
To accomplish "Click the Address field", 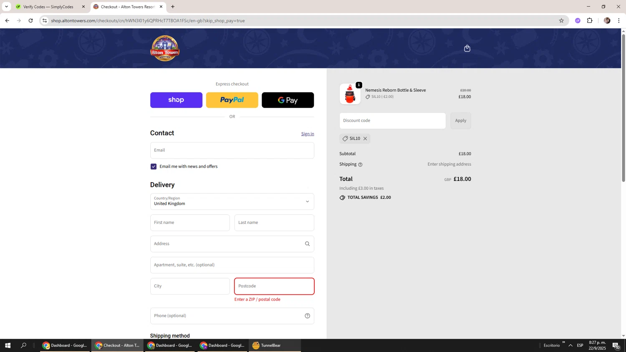I will click(x=232, y=244).
